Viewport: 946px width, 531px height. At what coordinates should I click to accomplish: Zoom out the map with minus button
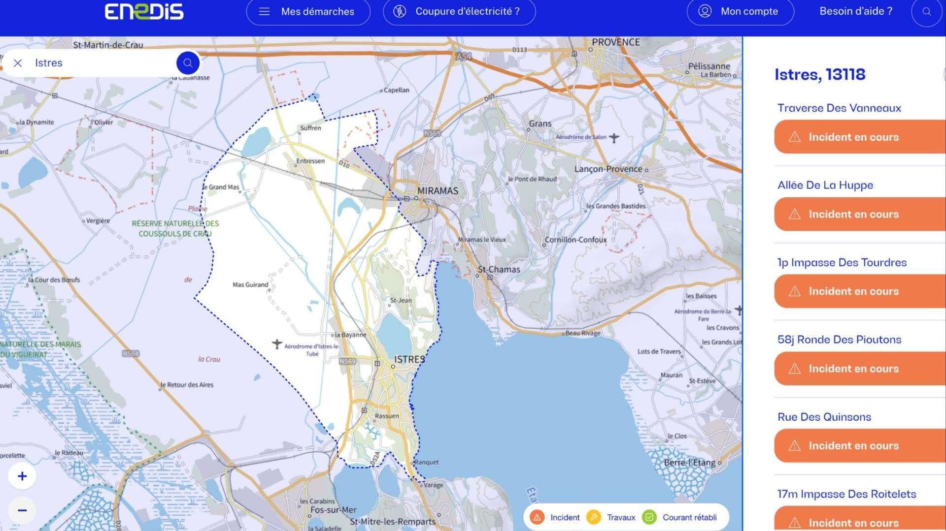pos(22,510)
